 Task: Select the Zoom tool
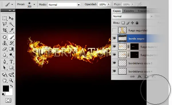tap(11, 81)
